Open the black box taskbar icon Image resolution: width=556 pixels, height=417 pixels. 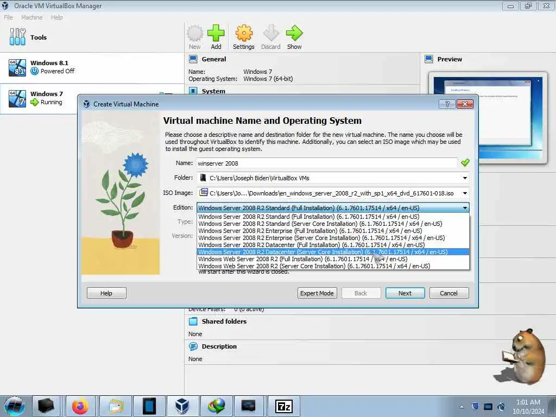click(x=47, y=406)
